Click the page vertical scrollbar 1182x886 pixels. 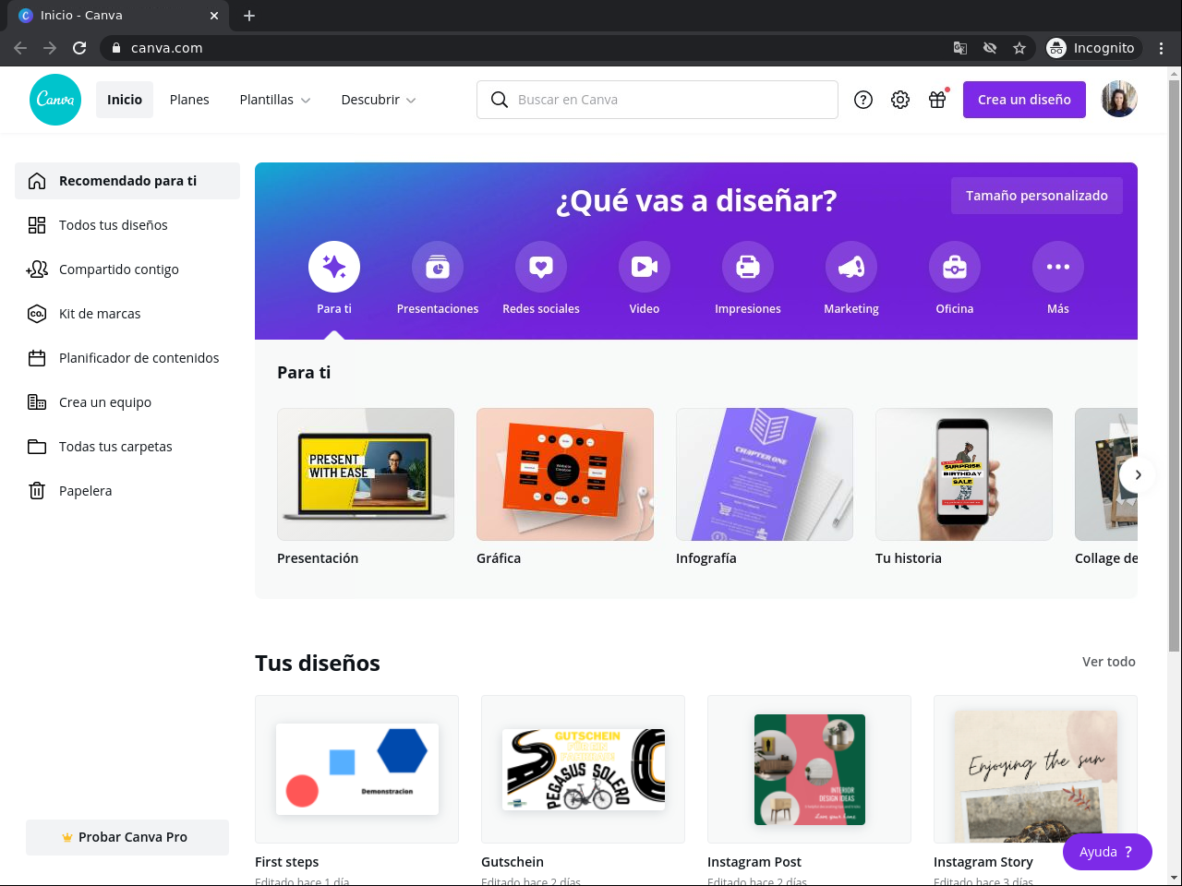(x=1175, y=365)
